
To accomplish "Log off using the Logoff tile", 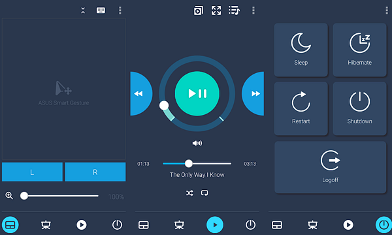I will click(330, 167).
